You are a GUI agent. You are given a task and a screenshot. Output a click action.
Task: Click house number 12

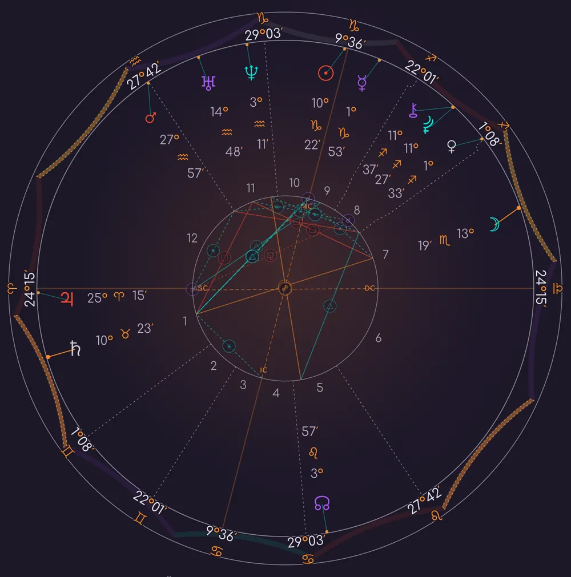tap(192, 238)
